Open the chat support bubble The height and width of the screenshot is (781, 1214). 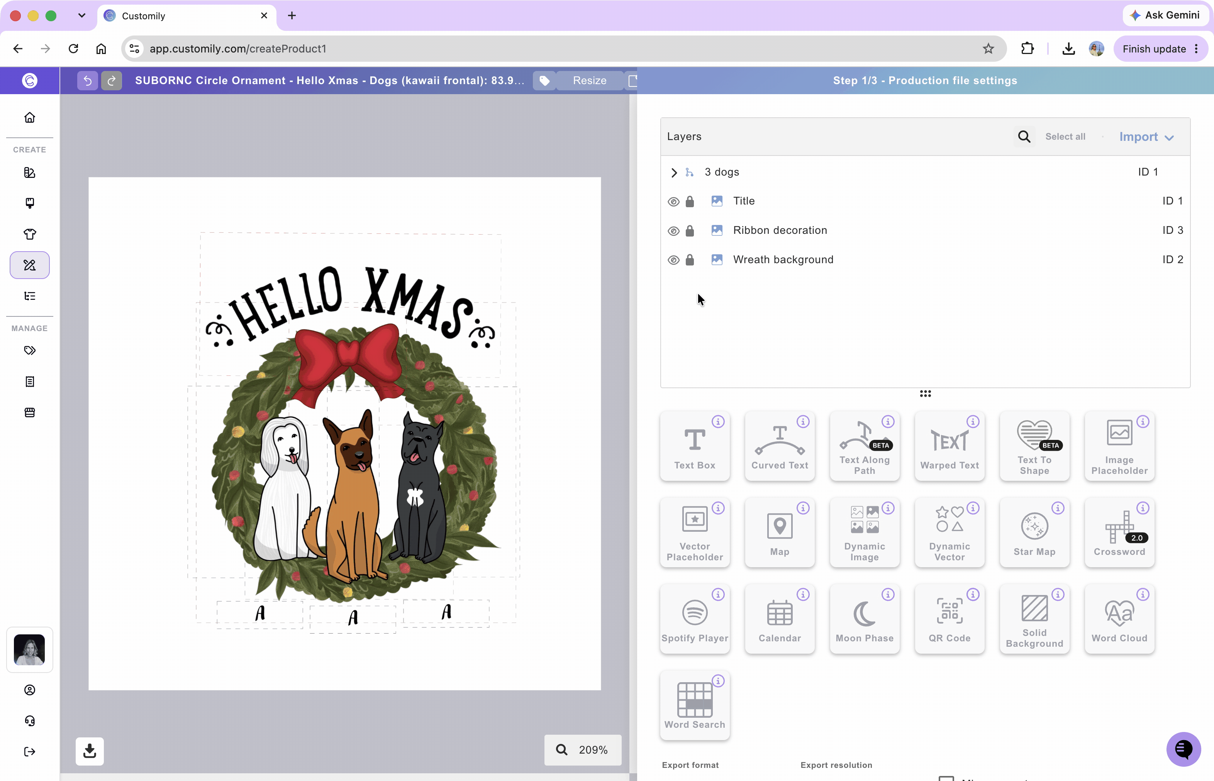point(1183,749)
